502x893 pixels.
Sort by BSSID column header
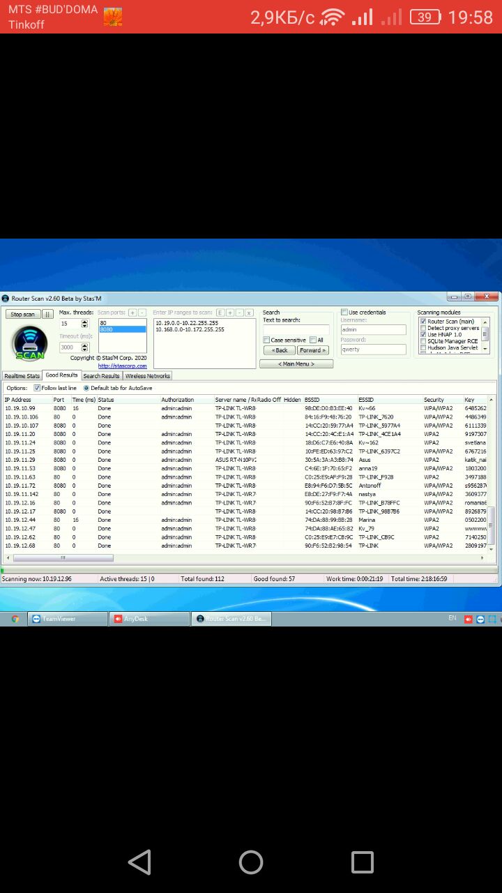330,400
